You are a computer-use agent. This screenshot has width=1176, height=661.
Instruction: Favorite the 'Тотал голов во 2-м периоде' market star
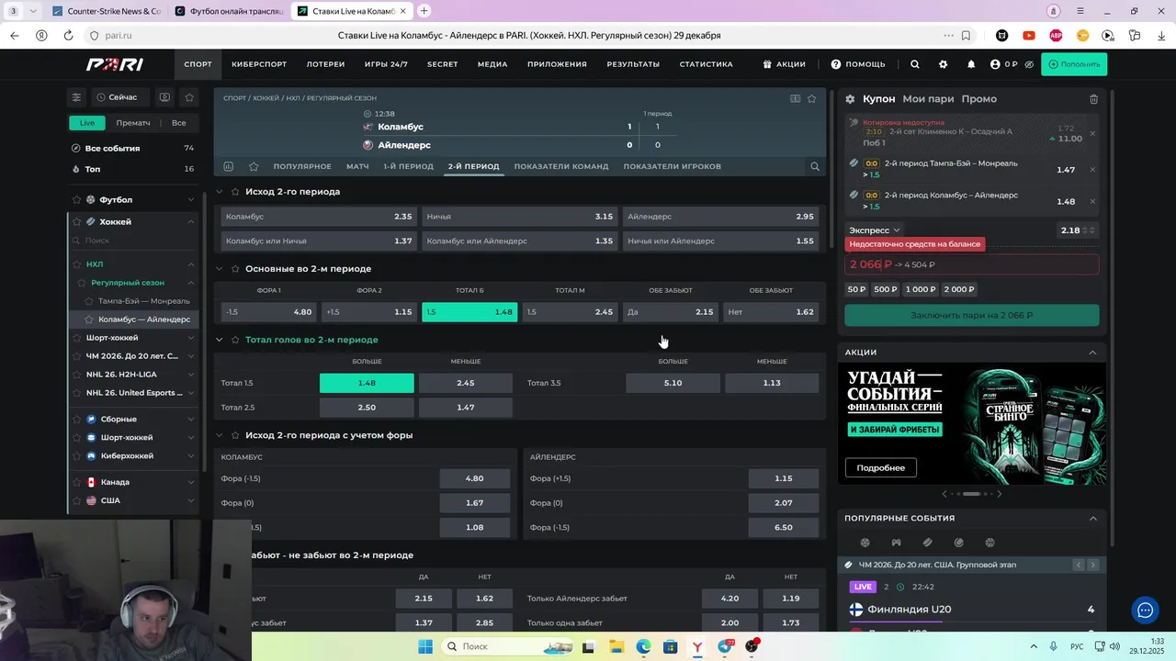point(235,340)
